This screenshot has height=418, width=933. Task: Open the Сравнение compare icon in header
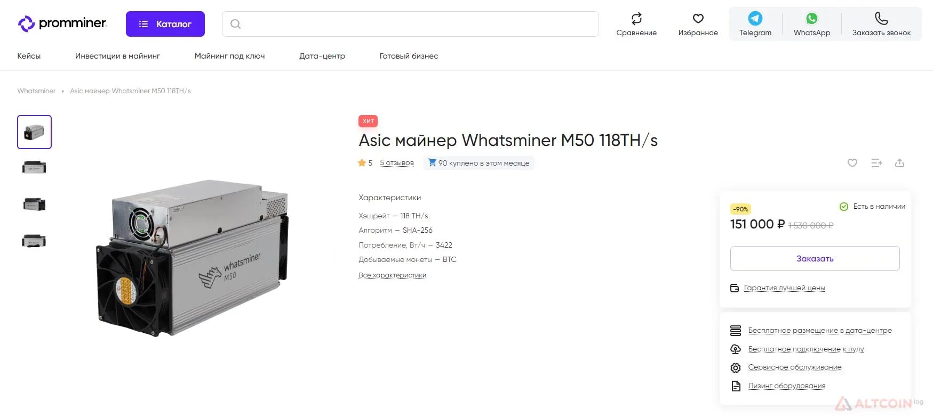coord(636,19)
